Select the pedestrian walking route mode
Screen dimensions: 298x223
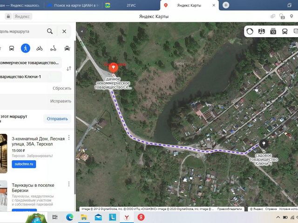[26, 48]
